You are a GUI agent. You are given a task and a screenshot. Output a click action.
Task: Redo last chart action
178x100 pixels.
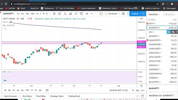pyautogui.click(x=96, y=14)
